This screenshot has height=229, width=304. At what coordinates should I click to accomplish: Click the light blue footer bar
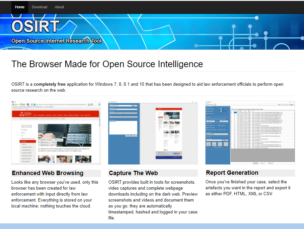tap(152, 226)
